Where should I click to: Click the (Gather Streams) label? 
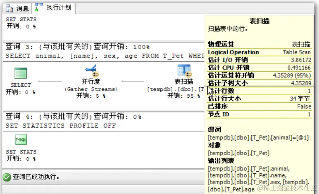pyautogui.click(x=91, y=89)
